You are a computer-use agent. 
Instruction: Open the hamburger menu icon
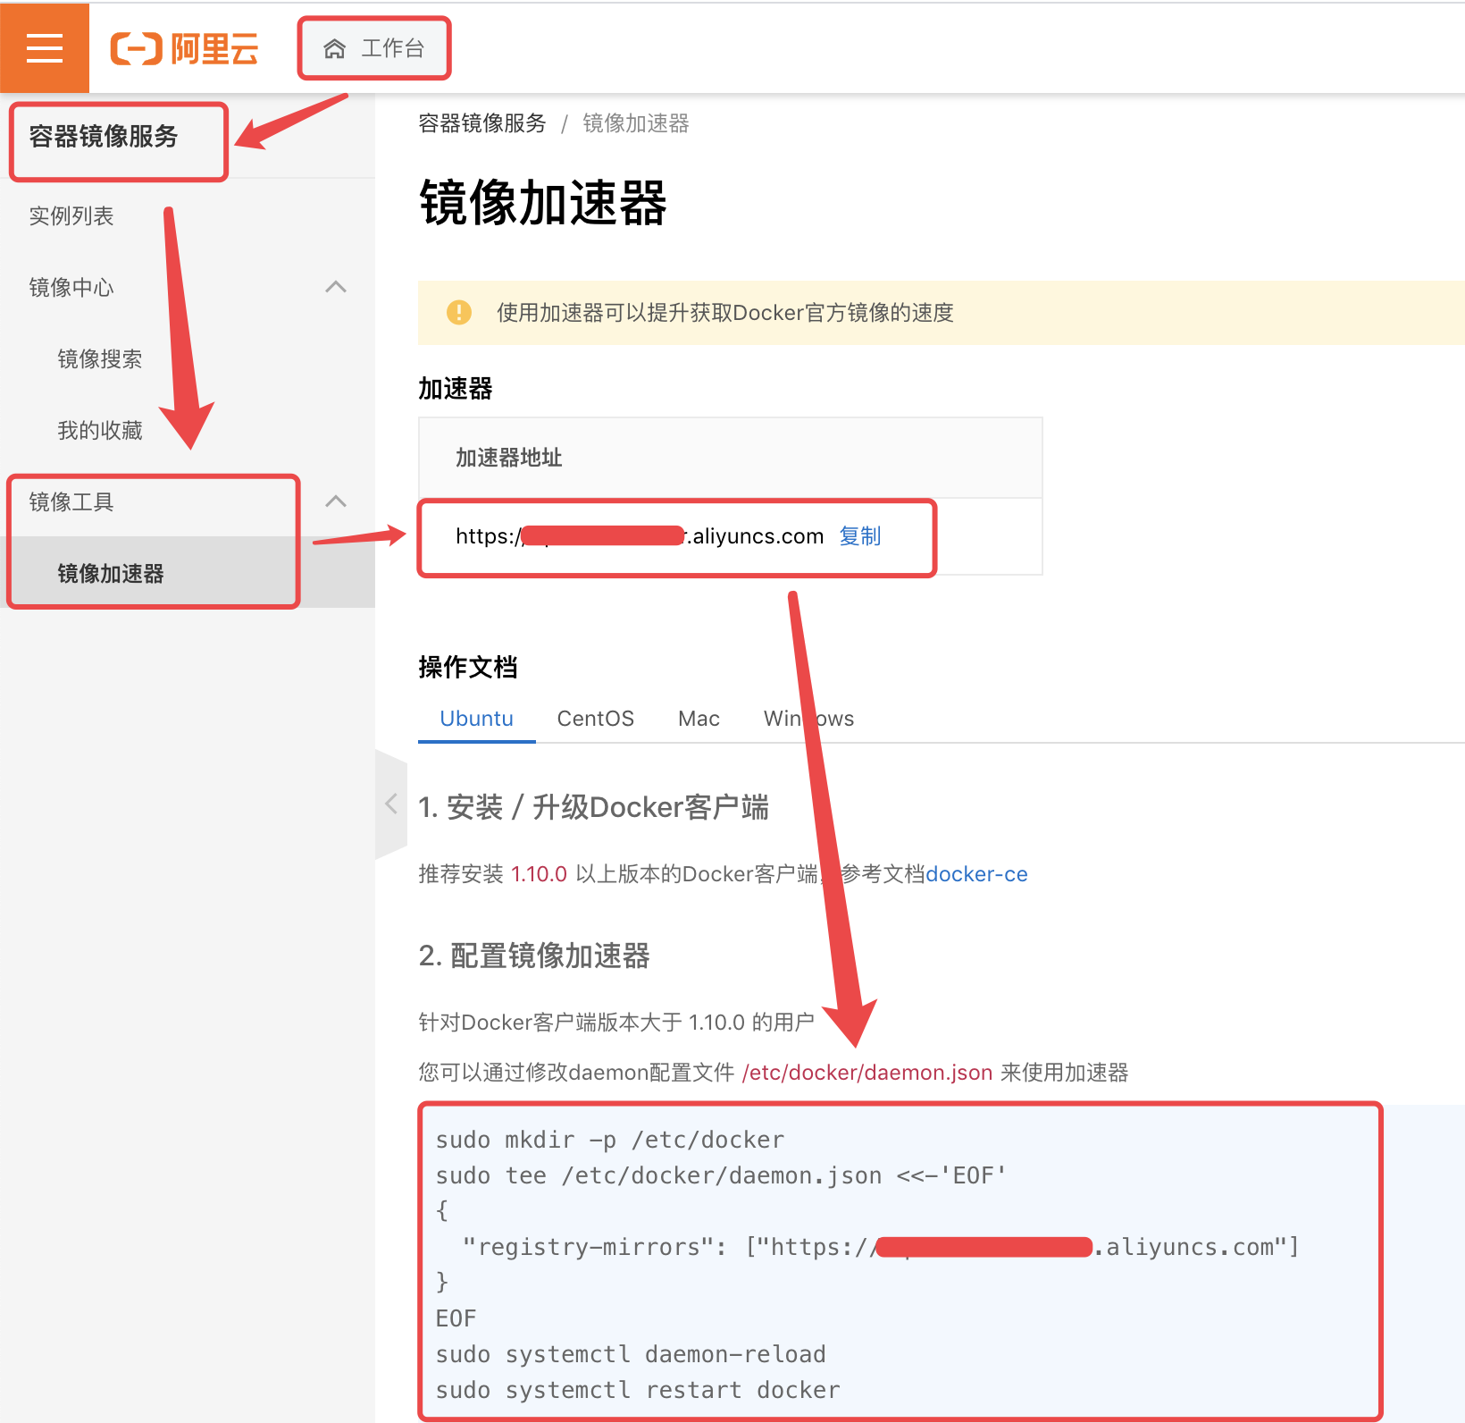[x=45, y=48]
